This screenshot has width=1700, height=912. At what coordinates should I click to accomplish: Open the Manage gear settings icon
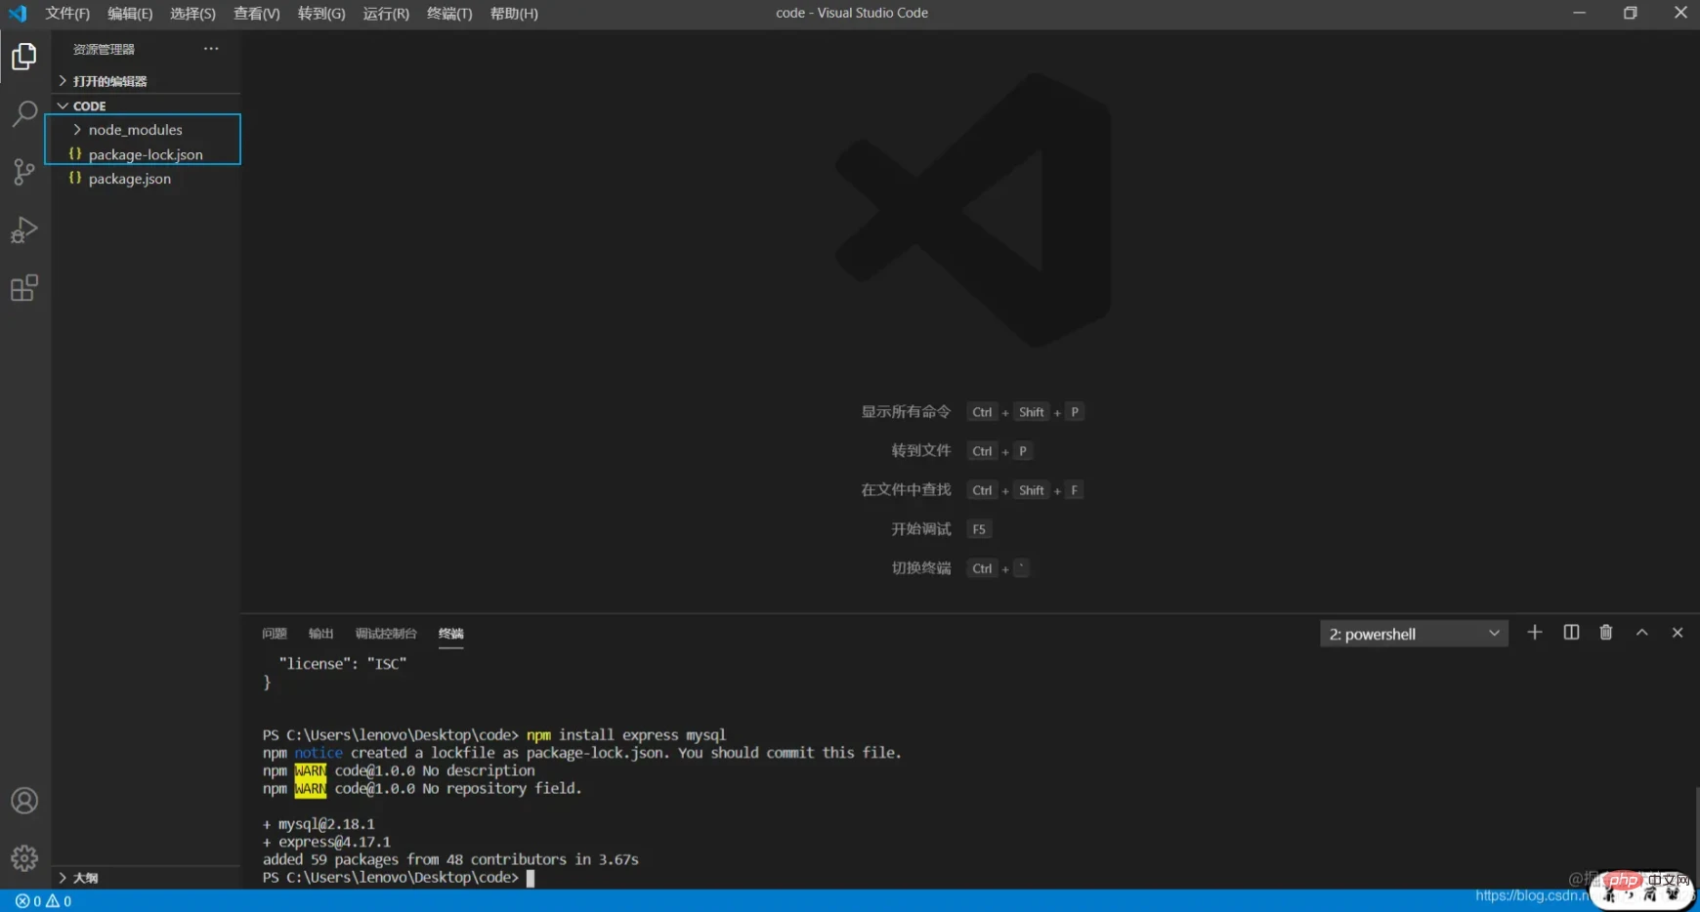click(24, 858)
